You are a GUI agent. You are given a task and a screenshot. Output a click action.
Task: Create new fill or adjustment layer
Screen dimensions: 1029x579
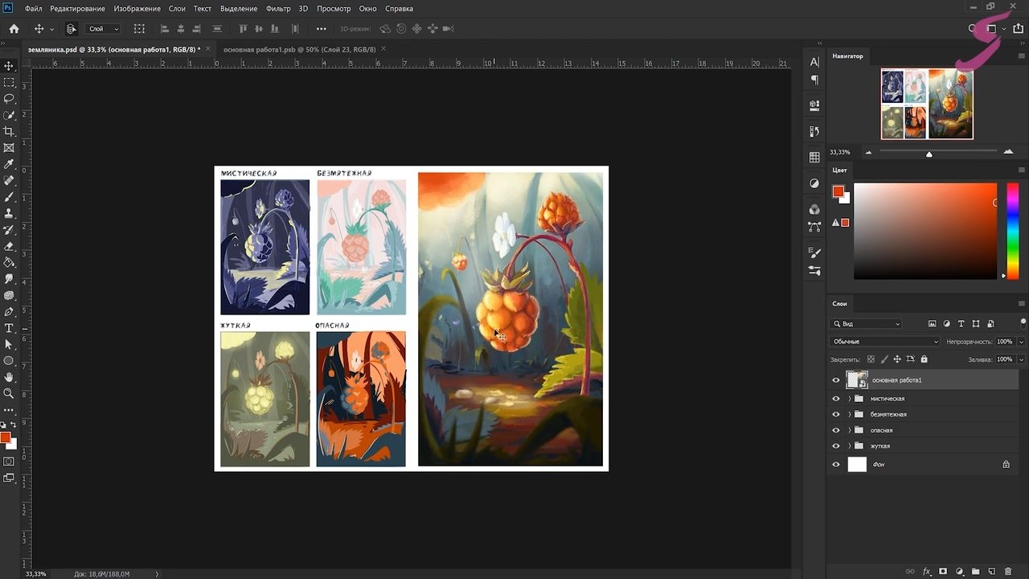click(960, 572)
